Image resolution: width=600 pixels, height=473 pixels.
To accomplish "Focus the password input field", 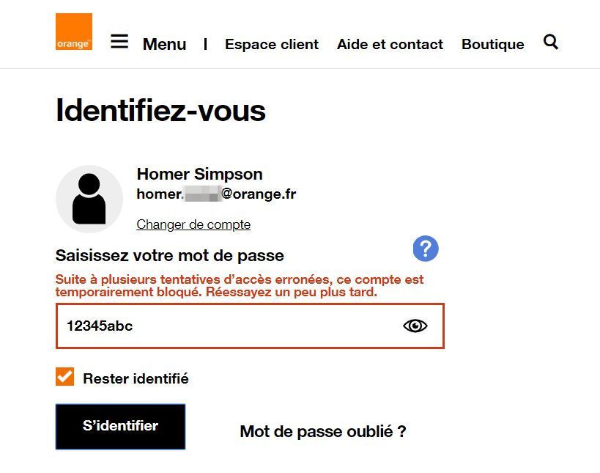I will (x=227, y=326).
